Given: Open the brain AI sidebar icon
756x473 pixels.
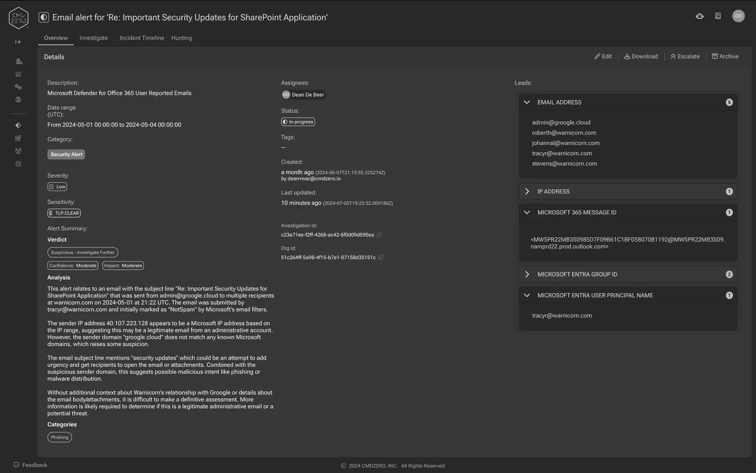Looking at the screenshot, I should (18, 100).
